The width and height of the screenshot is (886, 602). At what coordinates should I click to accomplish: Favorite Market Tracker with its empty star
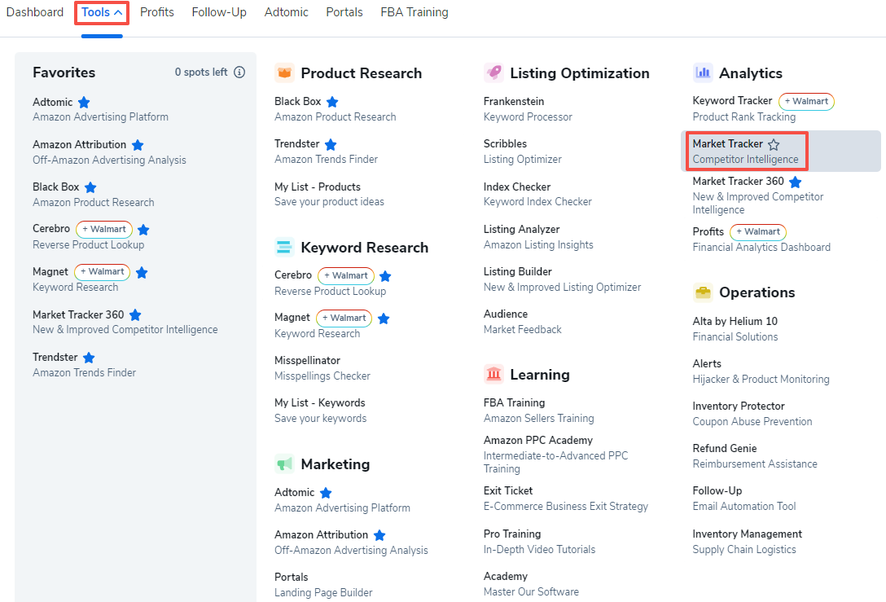tap(774, 144)
